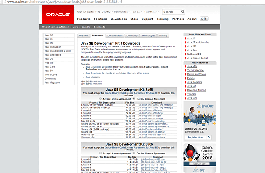This screenshot has height=173, width=265.
Task: Click the page icon in address bar
Action: [x=5, y=2]
